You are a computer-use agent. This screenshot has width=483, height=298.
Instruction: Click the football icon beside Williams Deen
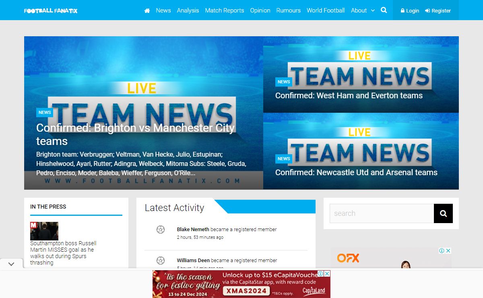[x=161, y=261]
